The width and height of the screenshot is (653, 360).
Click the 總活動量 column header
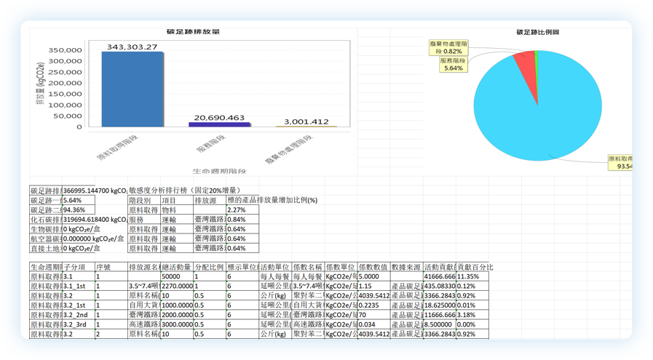[177, 267]
